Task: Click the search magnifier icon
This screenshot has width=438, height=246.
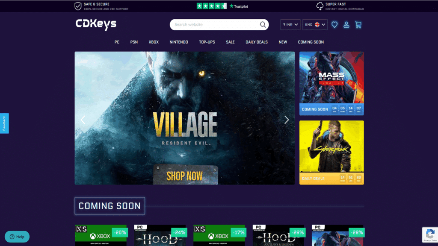Action: (262, 25)
